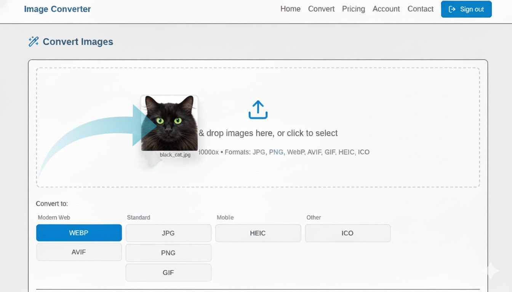
Task: Click the Image Converter logo link
Action: coord(57,9)
